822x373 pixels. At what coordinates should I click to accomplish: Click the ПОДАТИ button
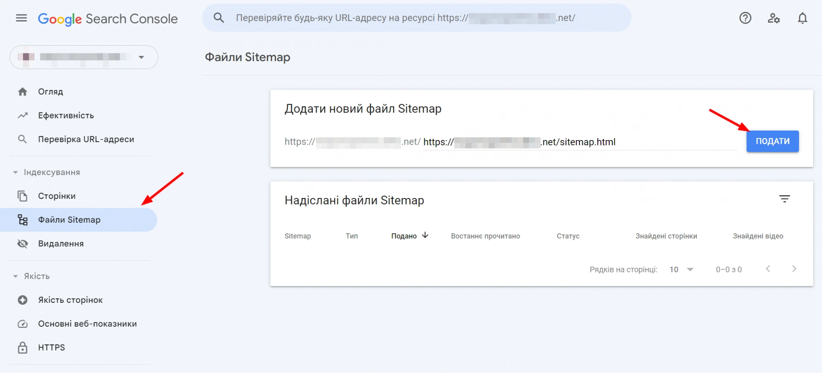[772, 141]
